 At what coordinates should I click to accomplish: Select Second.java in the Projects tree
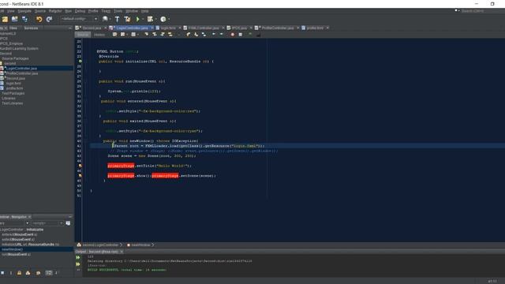click(x=16, y=79)
